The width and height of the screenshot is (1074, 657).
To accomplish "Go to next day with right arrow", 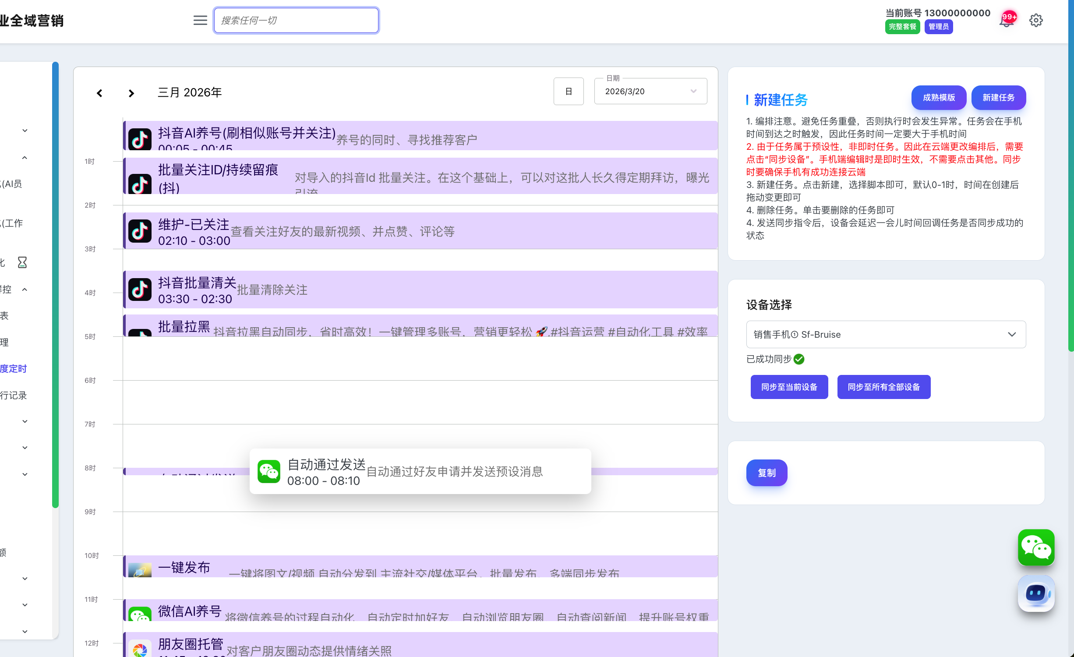I will (131, 93).
